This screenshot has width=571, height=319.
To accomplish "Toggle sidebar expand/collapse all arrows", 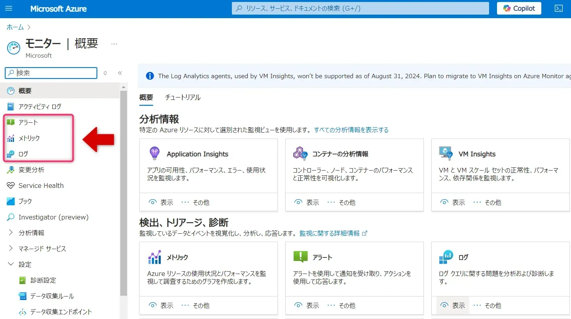I will tap(105, 73).
